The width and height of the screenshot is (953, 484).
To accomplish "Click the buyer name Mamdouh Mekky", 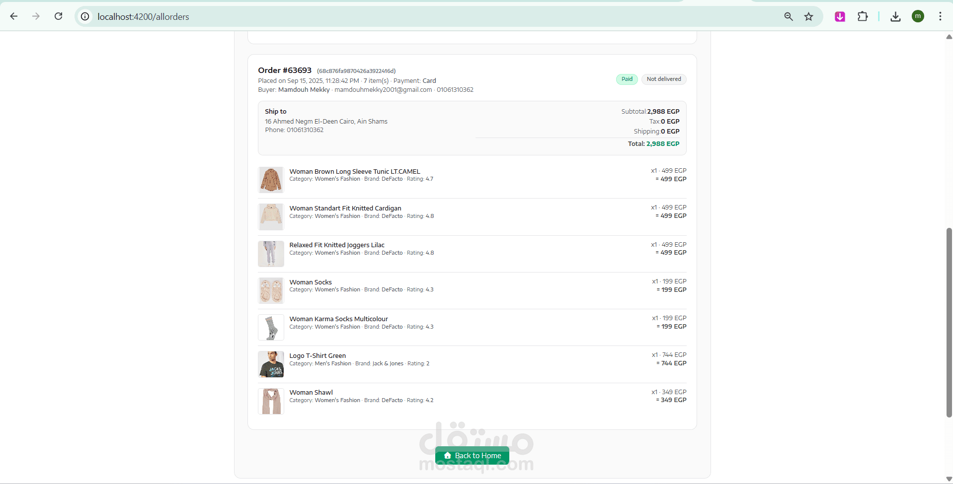I will [x=304, y=90].
